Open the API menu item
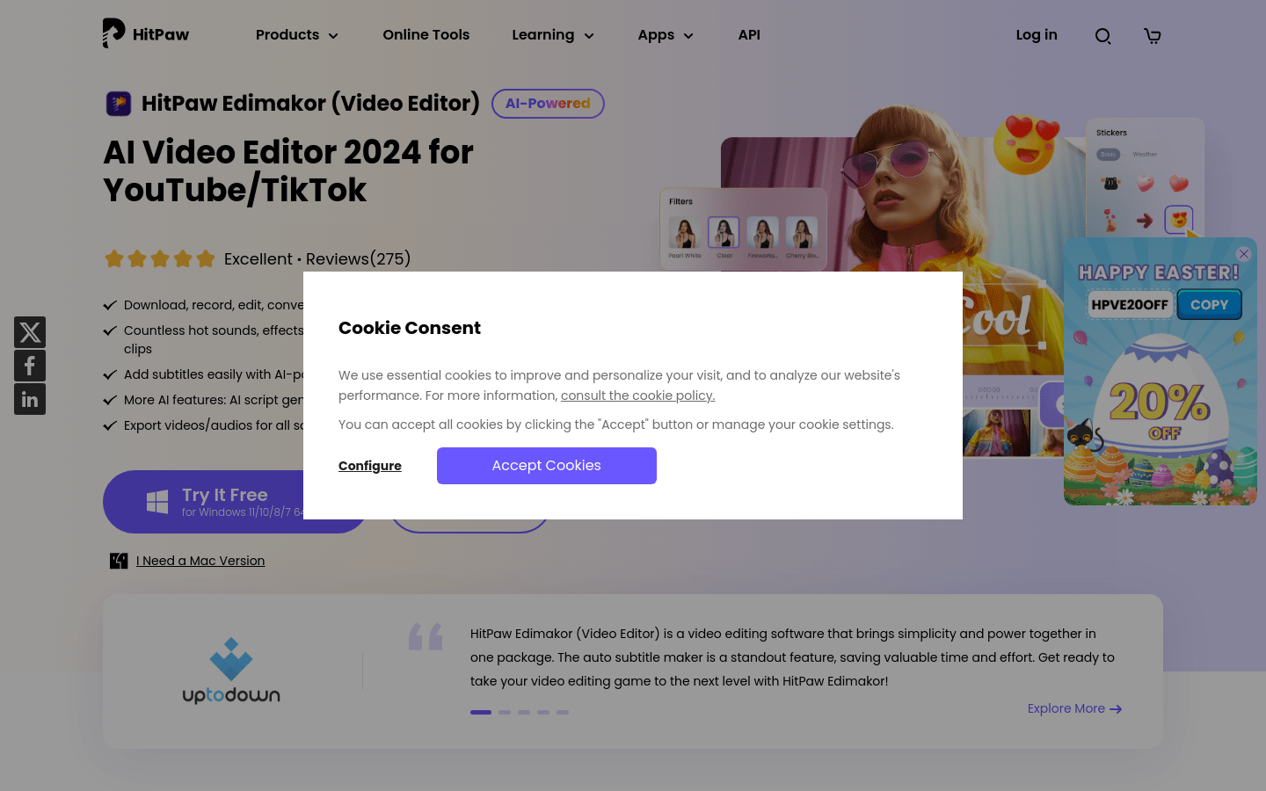Screen dimensions: 1266x791 coord(749,35)
